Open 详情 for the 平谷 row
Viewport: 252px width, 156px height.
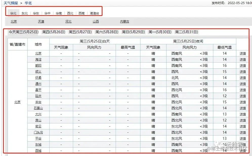pyautogui.click(x=243, y=139)
